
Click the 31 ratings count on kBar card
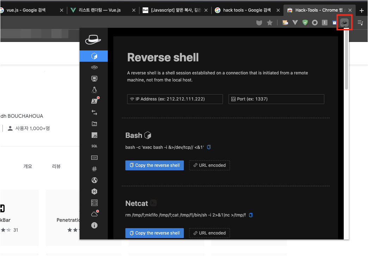point(15,230)
